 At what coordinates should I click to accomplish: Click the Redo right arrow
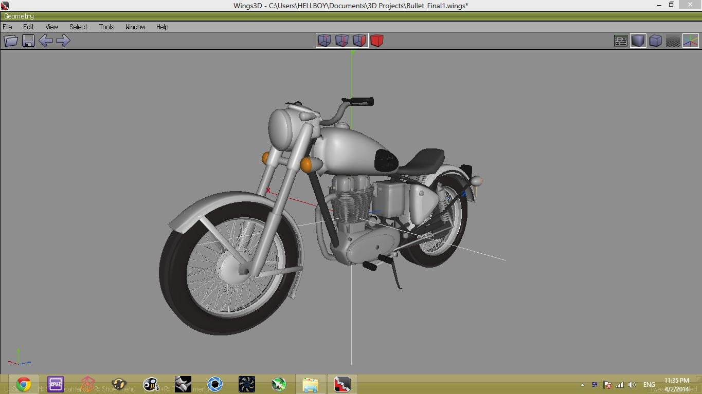pyautogui.click(x=63, y=41)
